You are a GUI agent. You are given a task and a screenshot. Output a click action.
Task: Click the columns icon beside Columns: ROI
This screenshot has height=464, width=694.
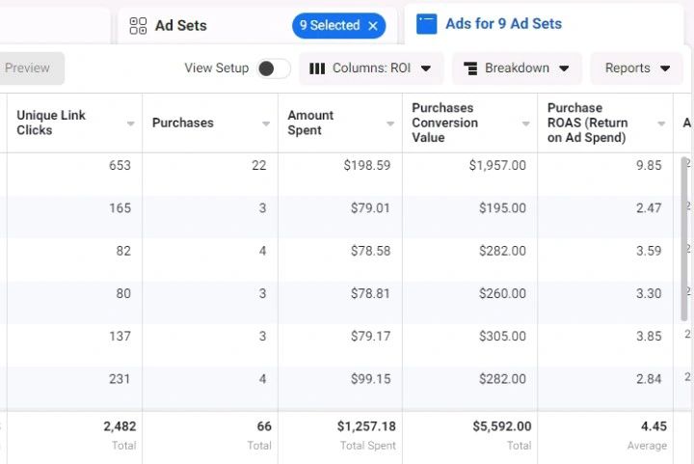[x=317, y=68]
